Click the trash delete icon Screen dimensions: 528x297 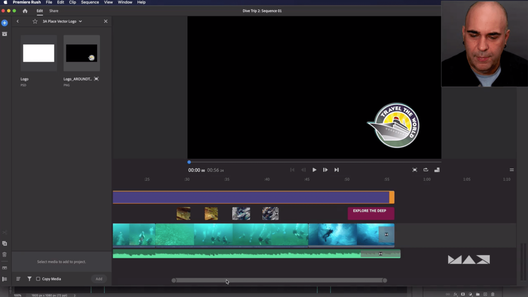point(5,255)
